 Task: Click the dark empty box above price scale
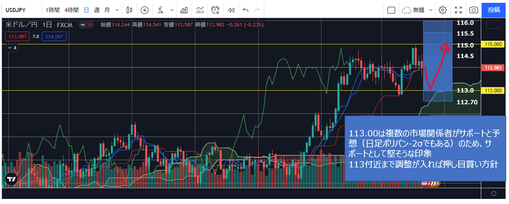coord(494,25)
